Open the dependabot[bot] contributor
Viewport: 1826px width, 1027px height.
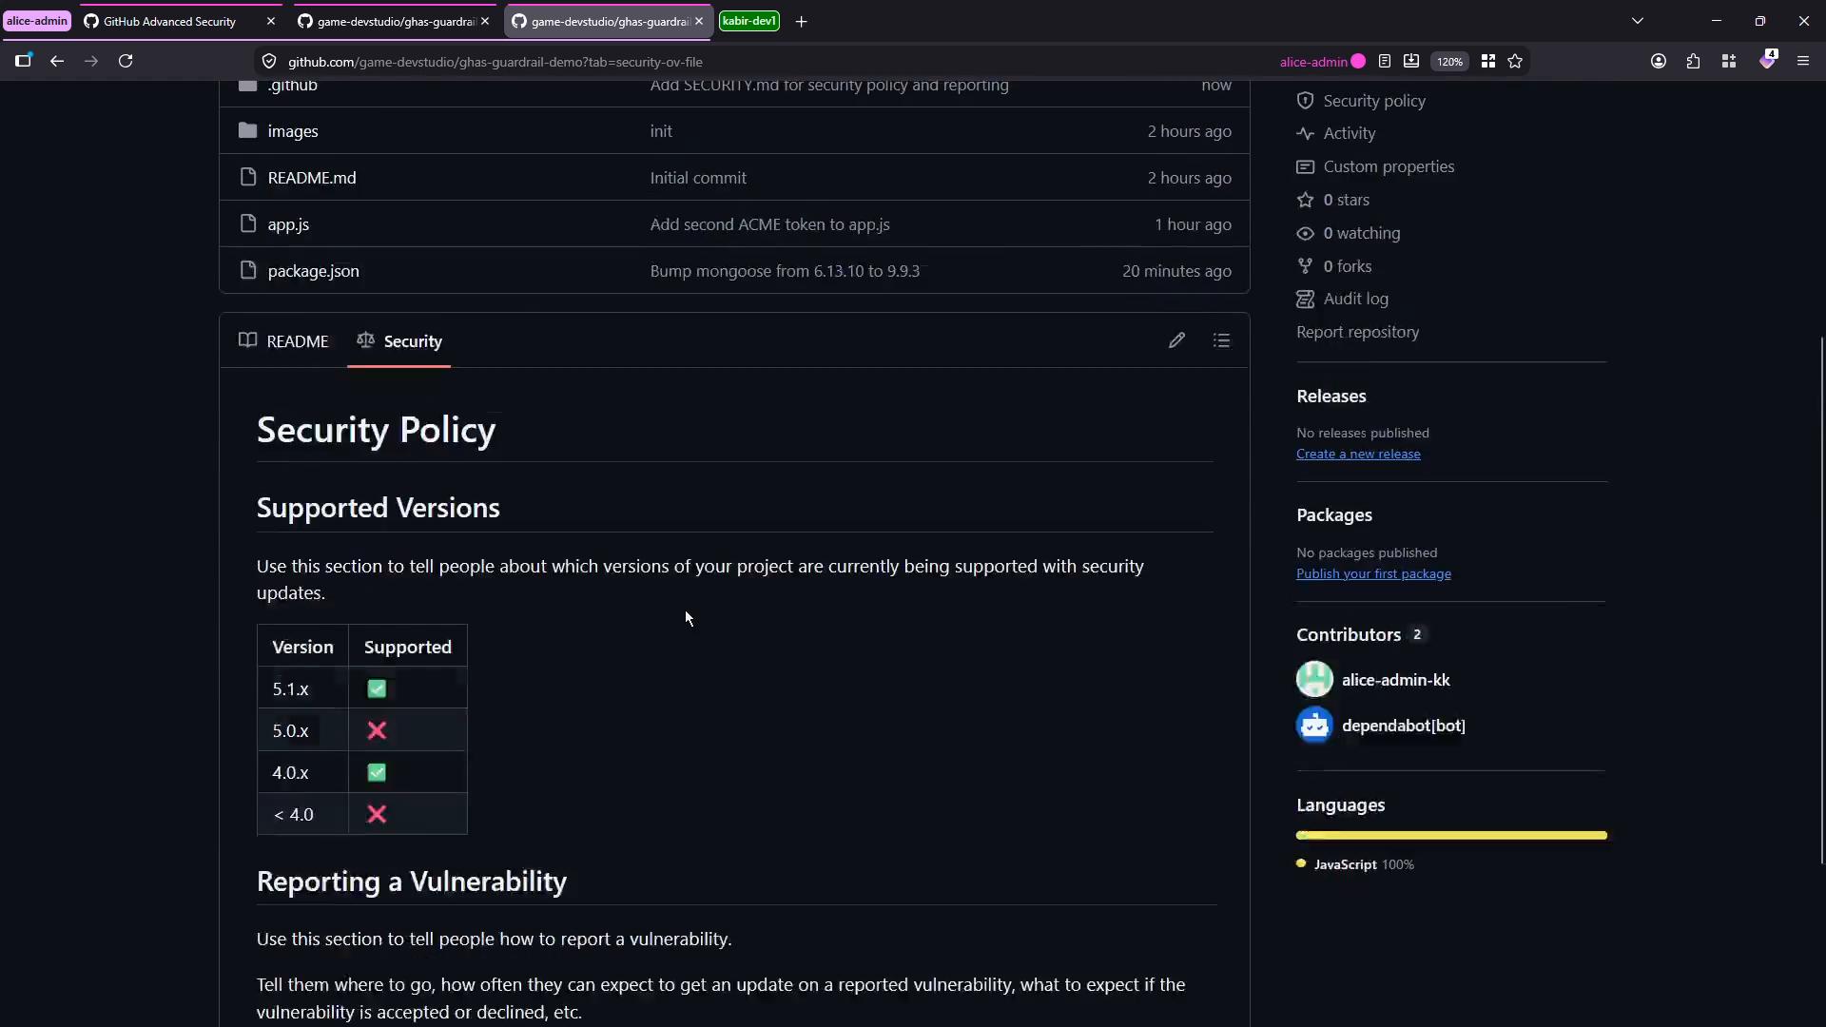pyautogui.click(x=1403, y=726)
